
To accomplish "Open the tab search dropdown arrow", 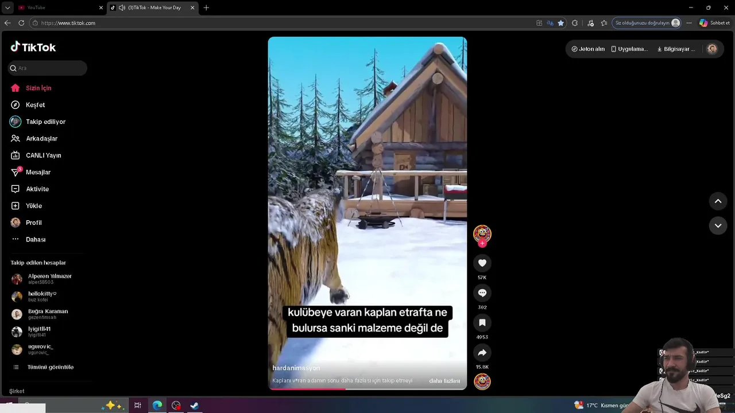I will point(7,7).
